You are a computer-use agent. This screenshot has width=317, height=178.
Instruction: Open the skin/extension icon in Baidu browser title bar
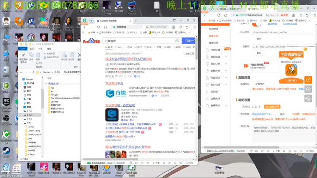click(174, 21)
